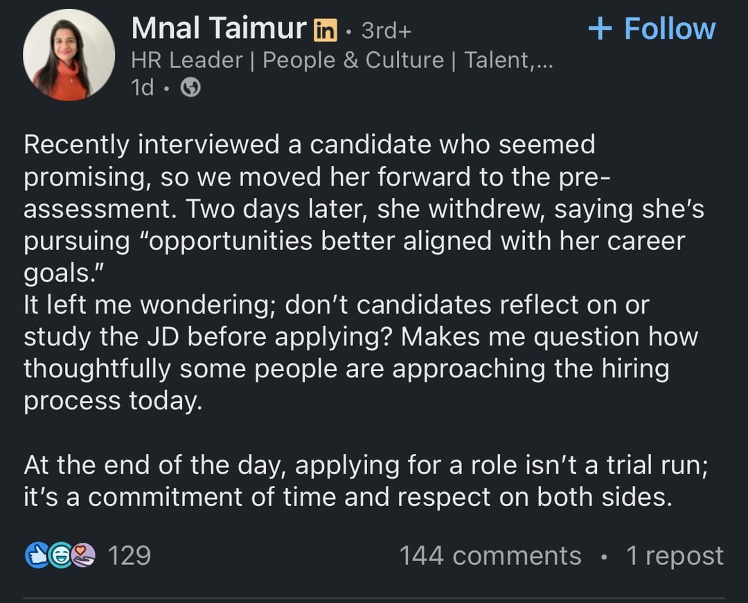Click the plus sign on Follow
This screenshot has width=748, height=603.
pyautogui.click(x=600, y=28)
